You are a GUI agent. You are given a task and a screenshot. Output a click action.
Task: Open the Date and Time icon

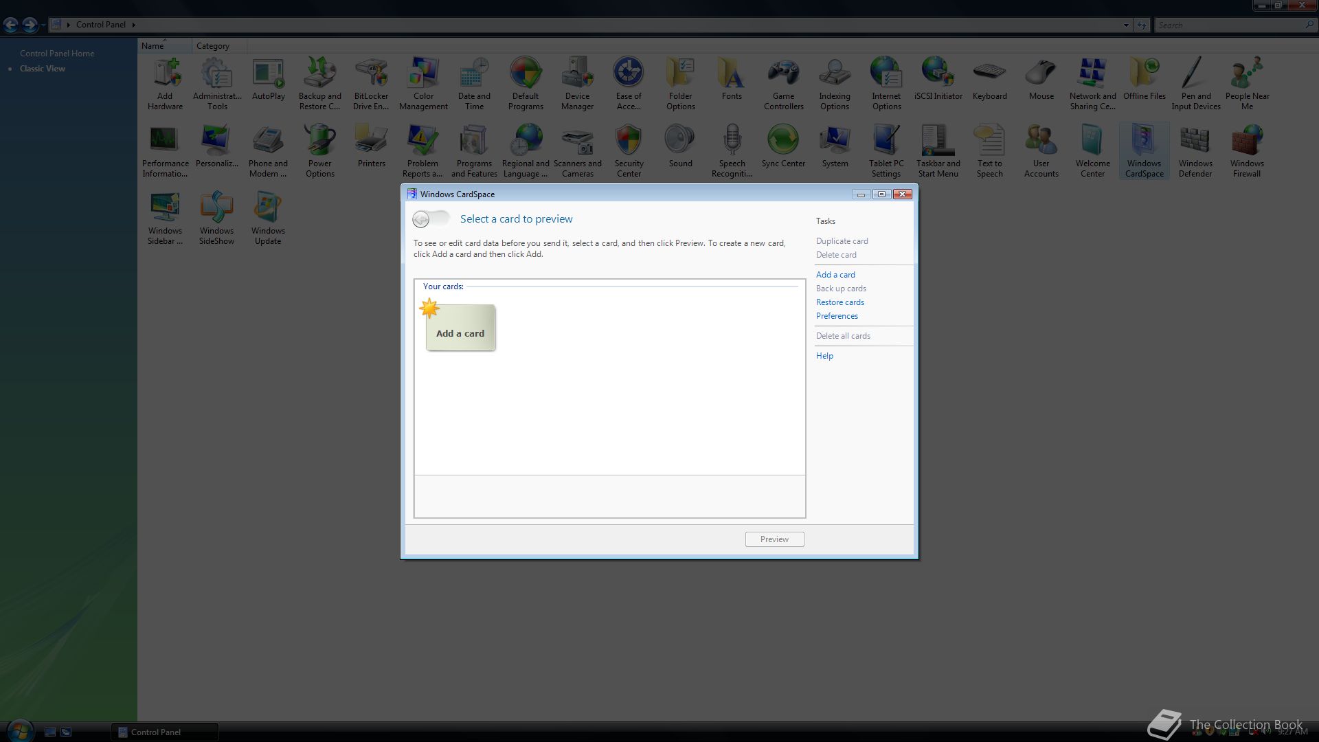474,84
